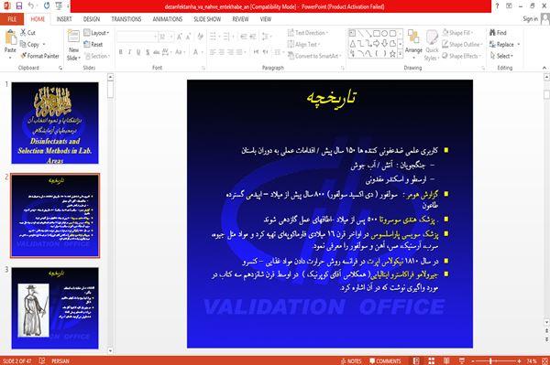Open the font name combo box

pyautogui.click(x=137, y=37)
